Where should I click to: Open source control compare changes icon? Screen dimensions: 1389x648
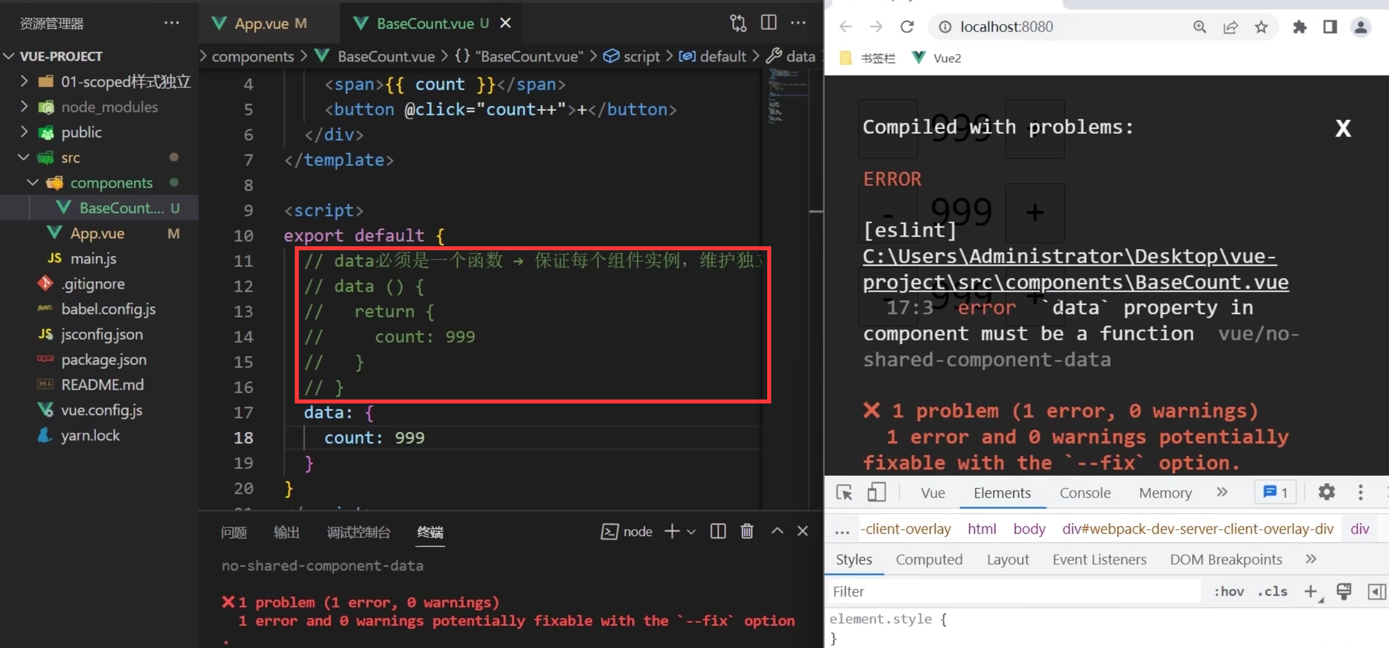738,23
